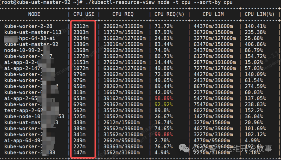Select CPU LIM value 4770m/95600m
281x160 pixels.
click(x=212, y=140)
